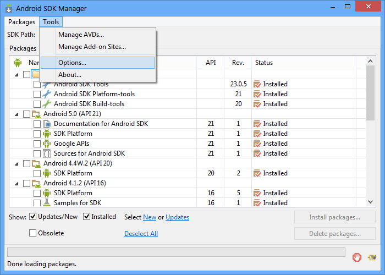Click the green wrench icon of Android SDK Build-tools
Viewport: 385px width, 275px height.
[47, 104]
